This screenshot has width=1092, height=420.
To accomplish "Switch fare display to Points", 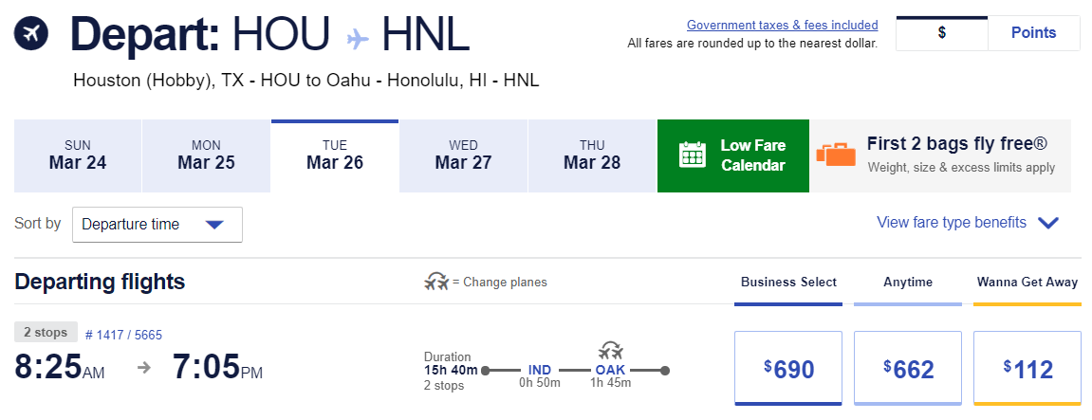I will pos(1033,33).
